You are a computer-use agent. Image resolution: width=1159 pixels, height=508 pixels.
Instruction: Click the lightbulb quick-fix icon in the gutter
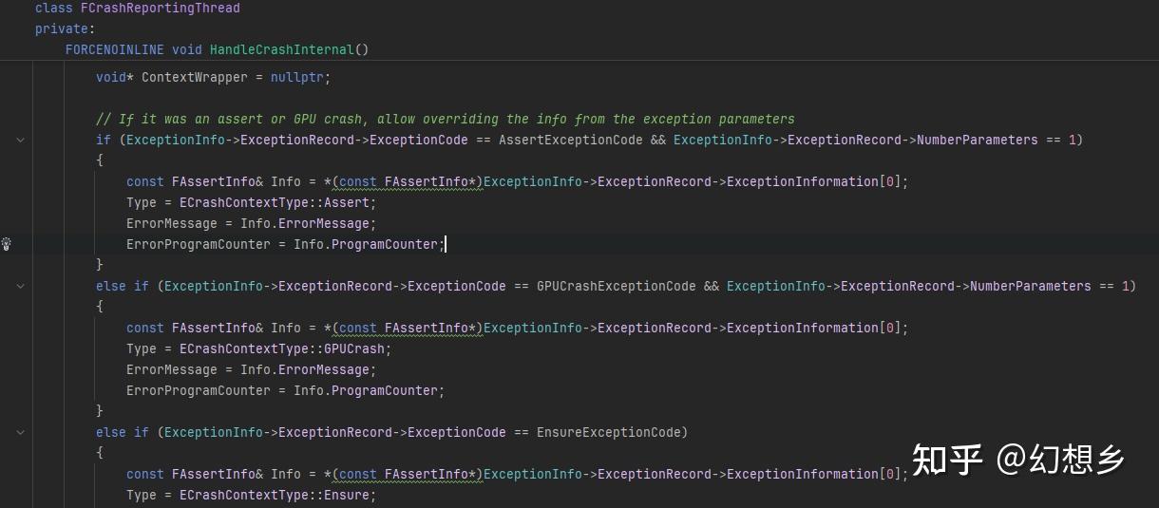click(x=7, y=244)
